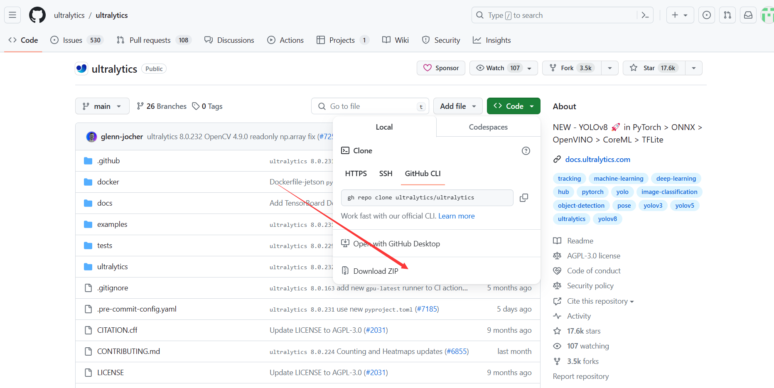Copy the gh repo clone command
The height and width of the screenshot is (388, 774).
tap(524, 198)
